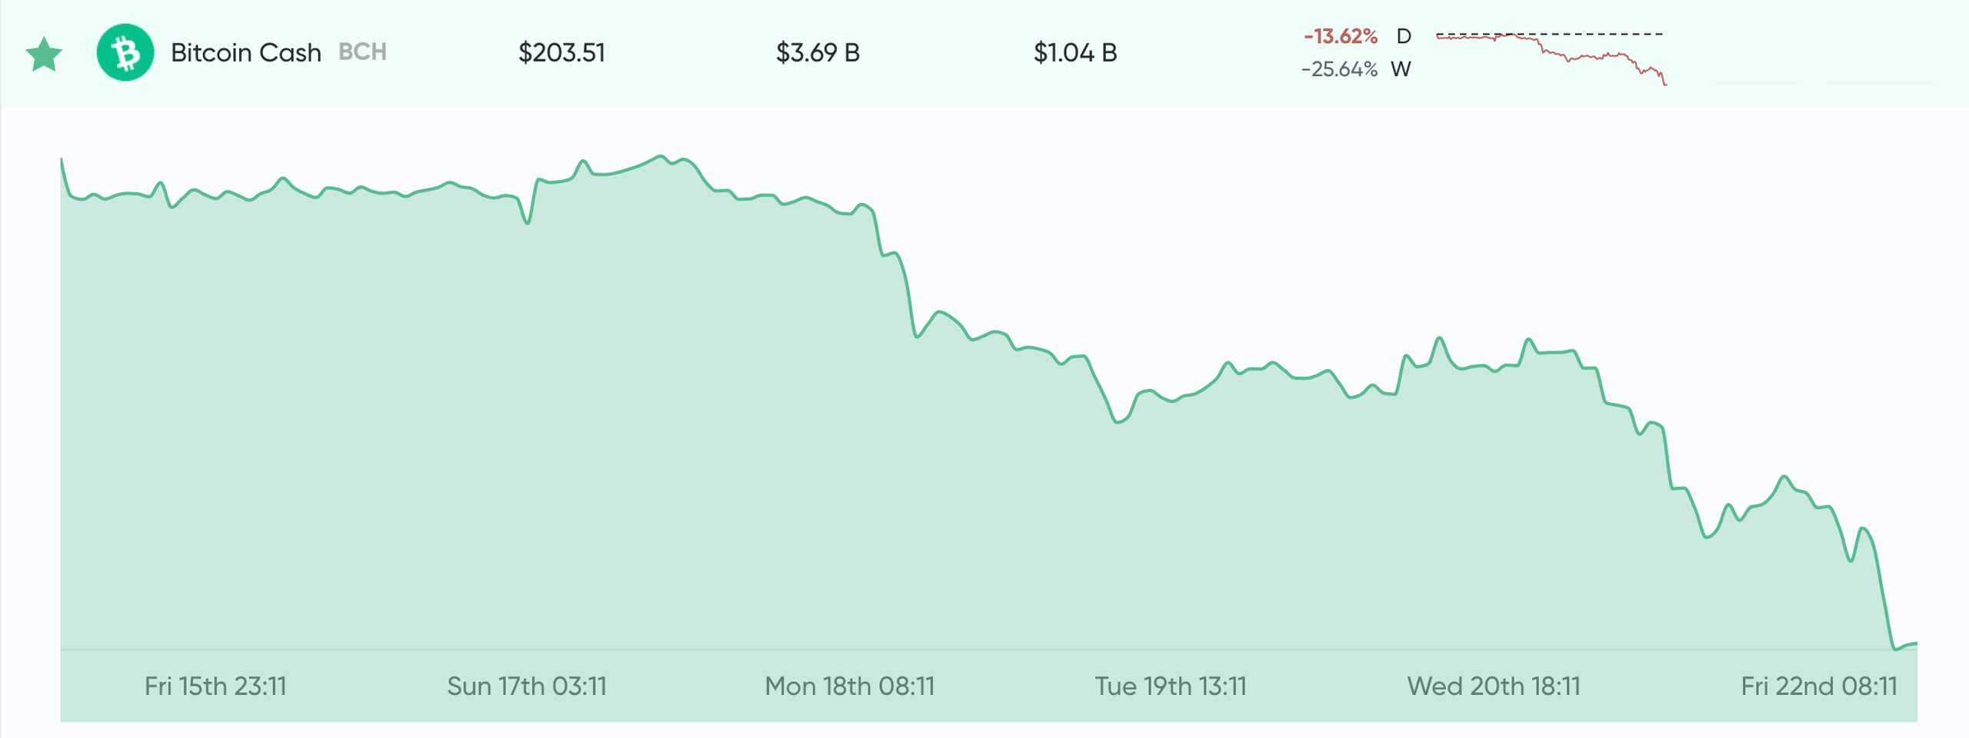1969x738 pixels.
Task: Click the Bitcoin Cash logo icon
Action: coord(125,52)
